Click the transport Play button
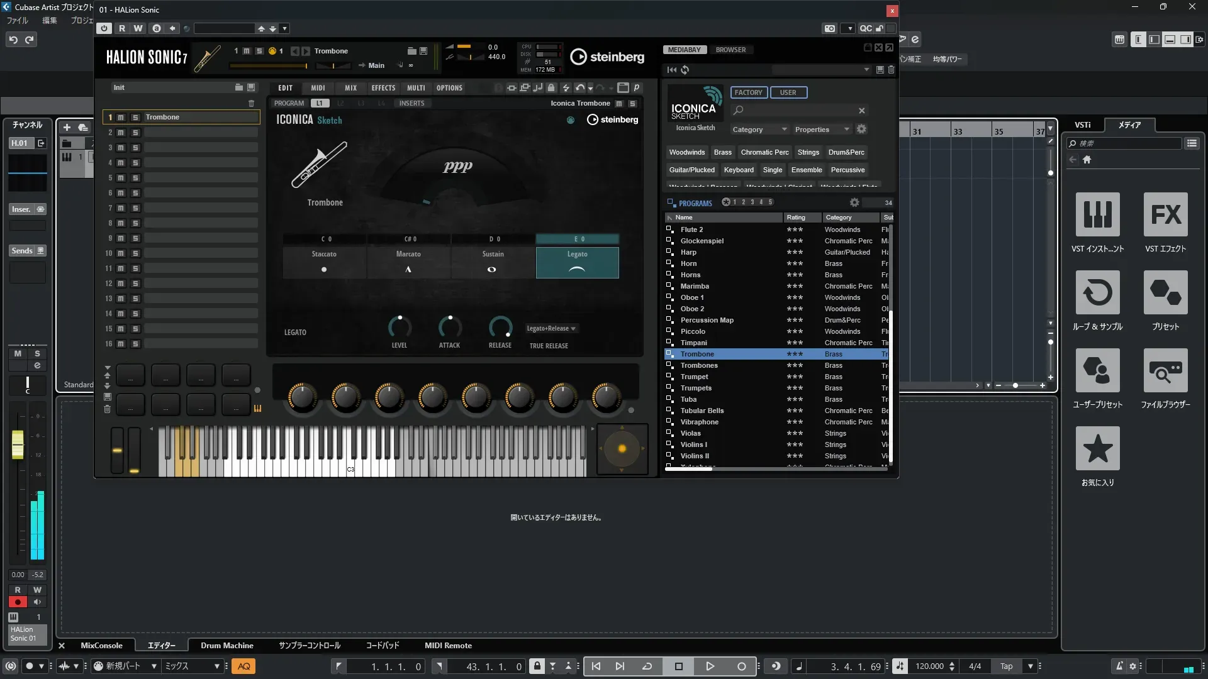The image size is (1208, 679). tap(710, 666)
